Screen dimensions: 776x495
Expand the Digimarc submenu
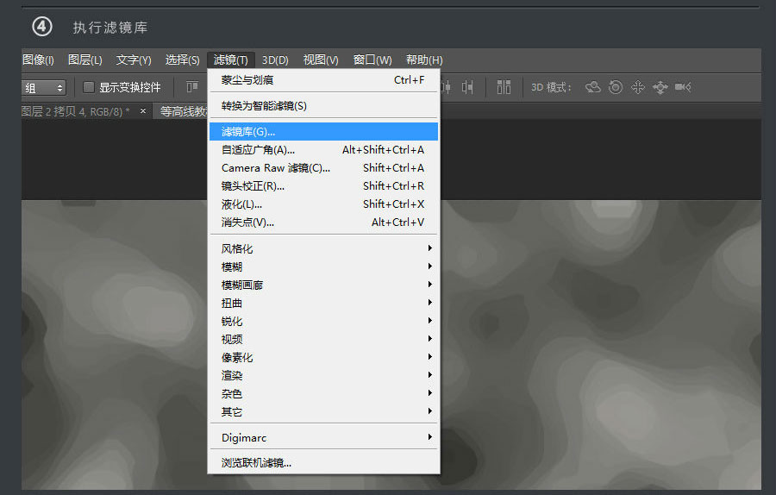coord(323,437)
